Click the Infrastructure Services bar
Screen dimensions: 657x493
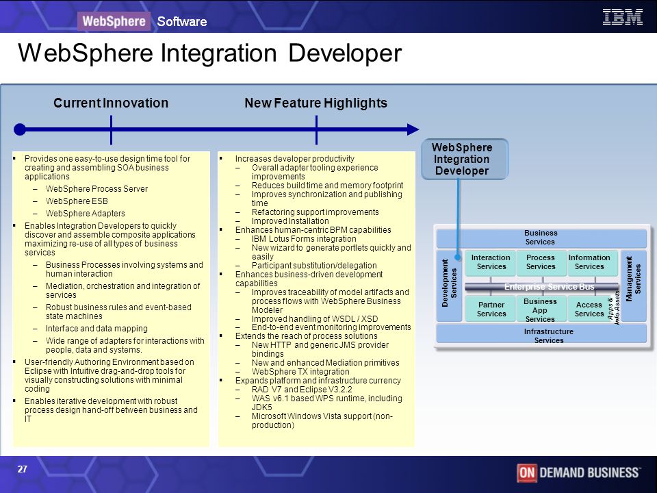[x=541, y=335]
